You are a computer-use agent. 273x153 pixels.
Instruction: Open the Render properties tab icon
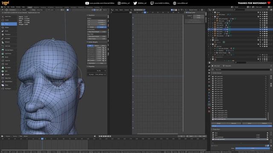tap(209, 70)
